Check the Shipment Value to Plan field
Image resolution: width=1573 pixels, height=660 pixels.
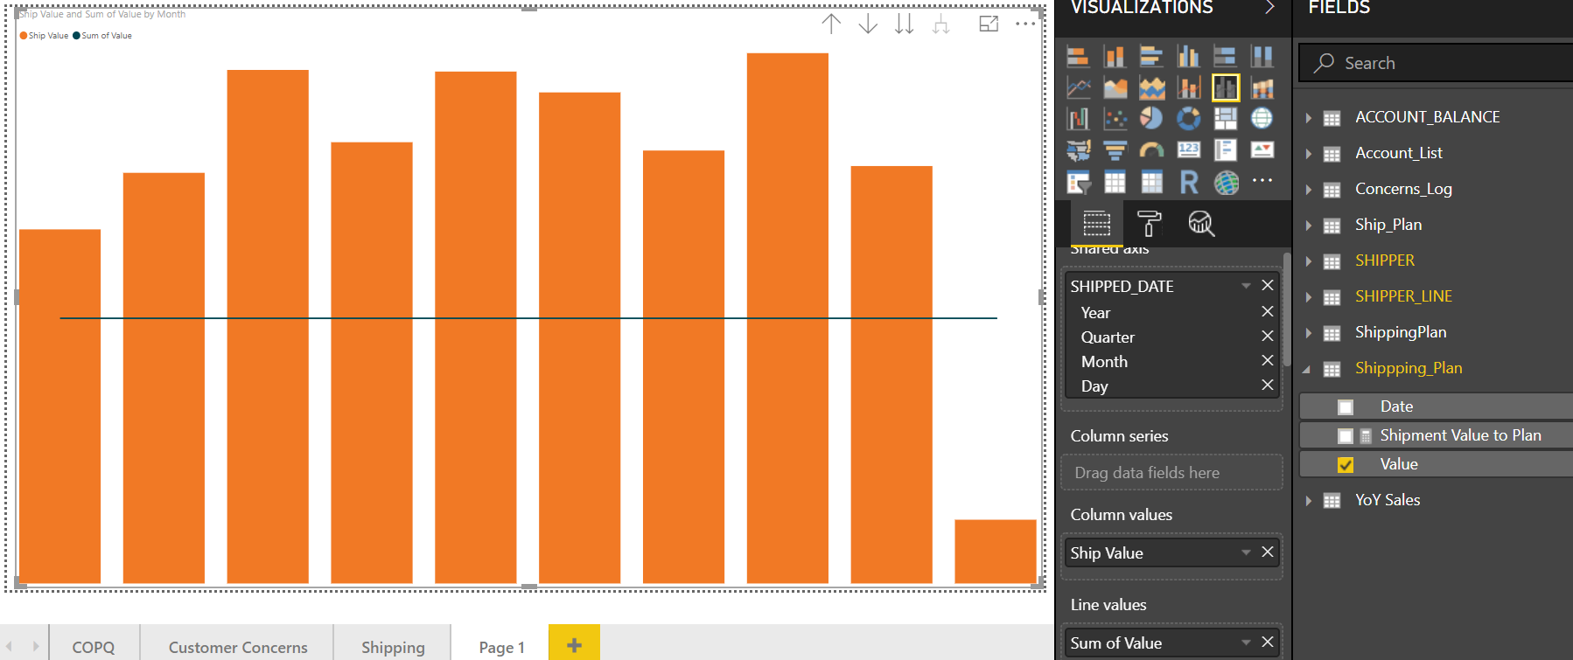[1346, 436]
